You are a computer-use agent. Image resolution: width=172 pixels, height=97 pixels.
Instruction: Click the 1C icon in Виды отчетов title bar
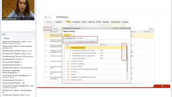pos(63,28)
